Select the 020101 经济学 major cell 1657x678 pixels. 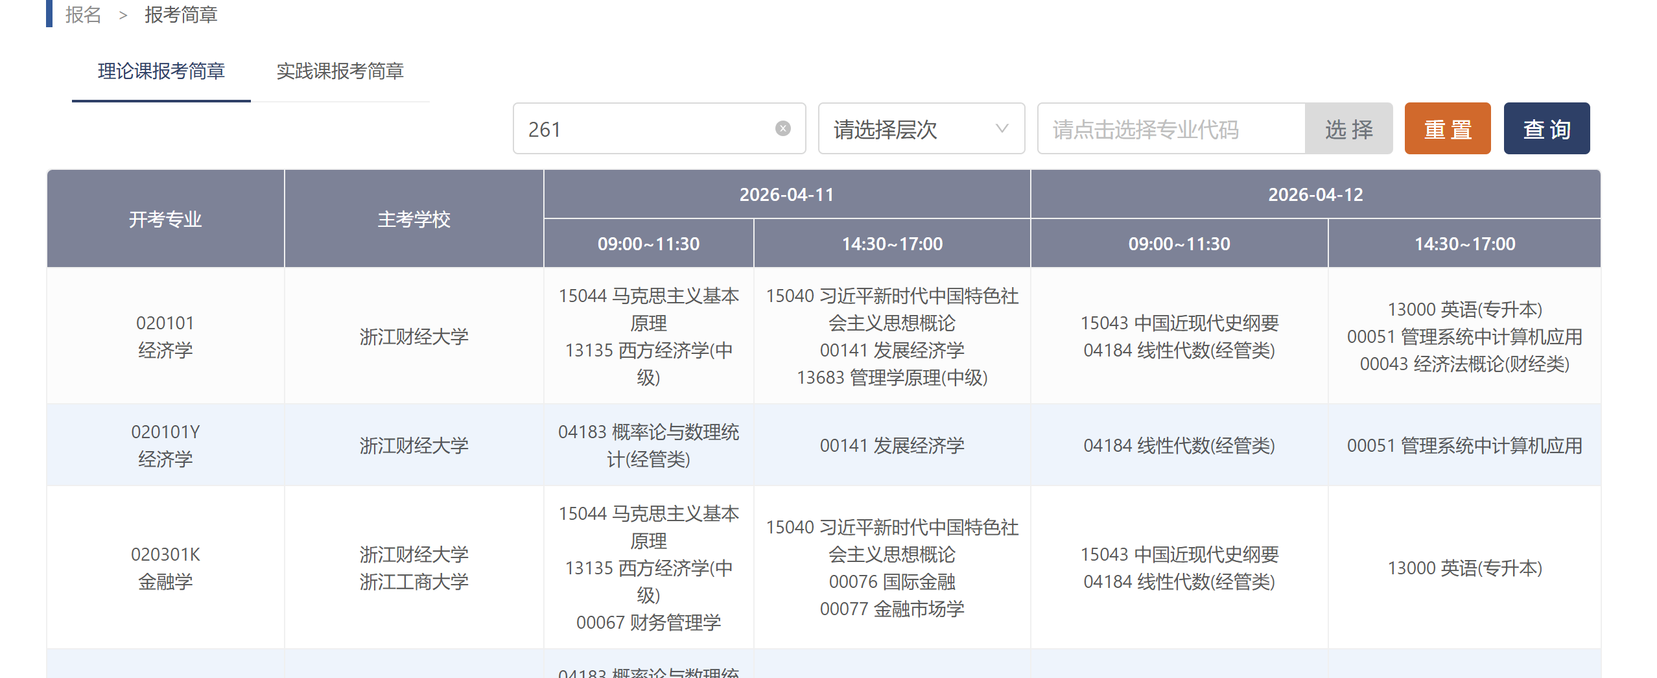point(165,336)
